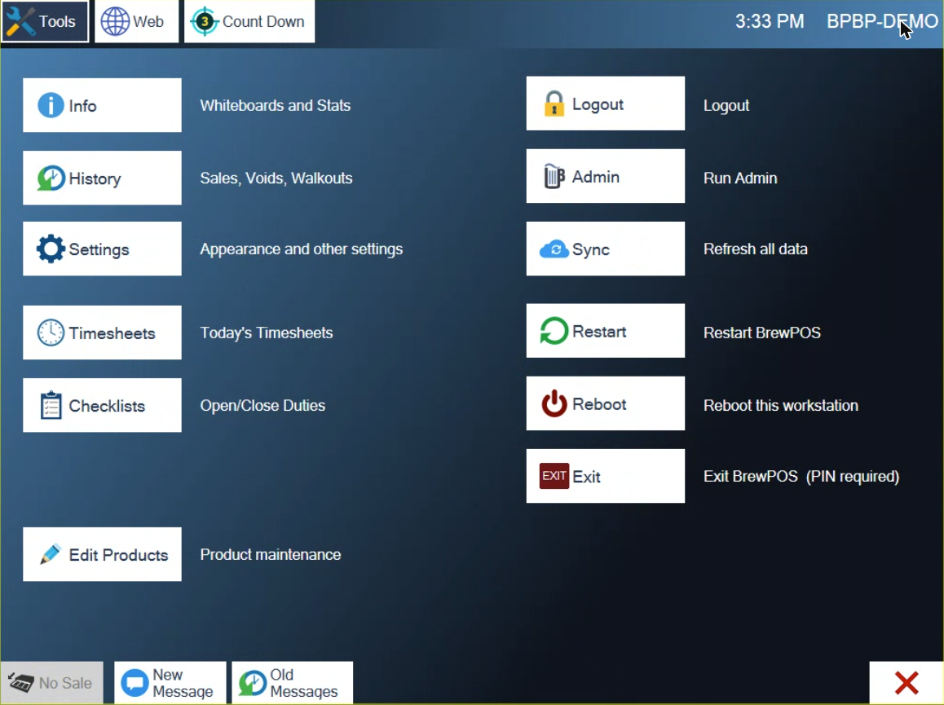This screenshot has height=705, width=944.
Task: Click the 'History' button label
Action: coord(95,178)
